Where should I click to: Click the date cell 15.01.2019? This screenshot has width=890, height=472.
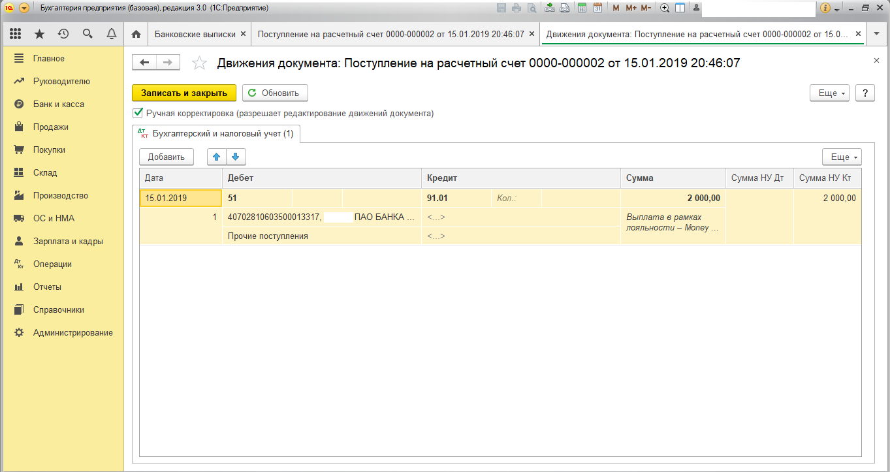coord(180,198)
